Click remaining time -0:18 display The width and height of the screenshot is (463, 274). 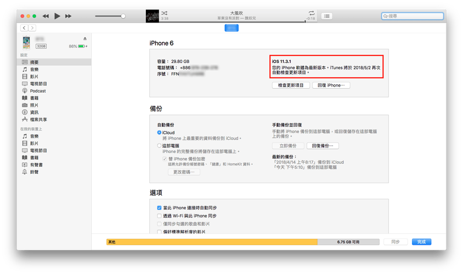point(310,18)
